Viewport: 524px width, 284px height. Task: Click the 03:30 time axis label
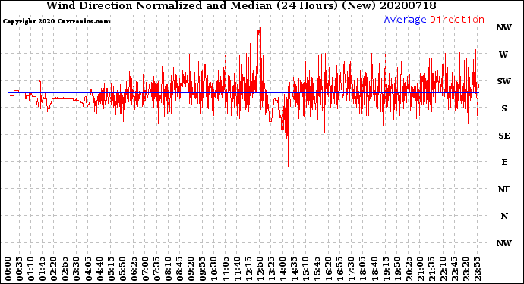pos(77,269)
